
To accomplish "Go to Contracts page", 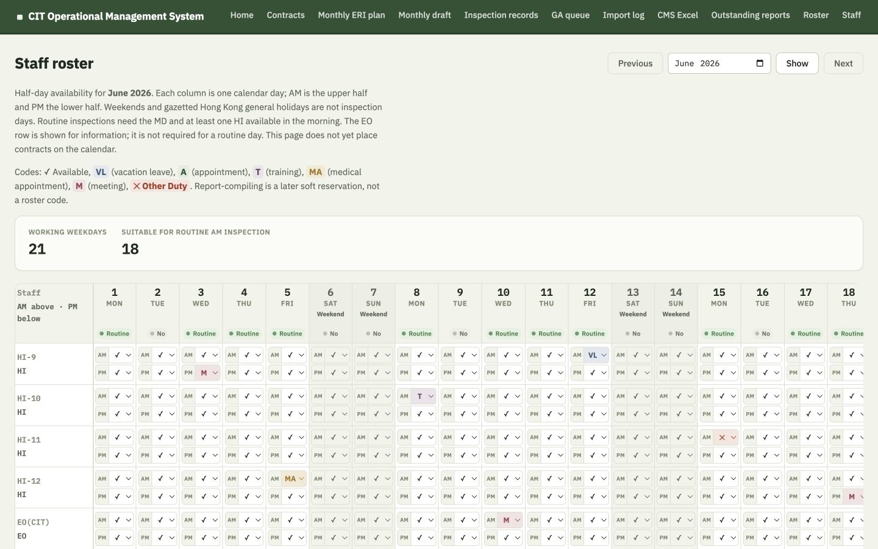I will [286, 15].
